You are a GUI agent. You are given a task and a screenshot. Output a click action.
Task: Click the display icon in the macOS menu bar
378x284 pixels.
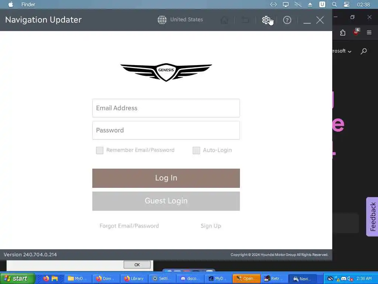tap(286, 4)
